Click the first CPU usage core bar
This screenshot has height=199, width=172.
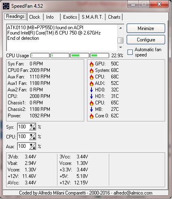tap(40, 56)
